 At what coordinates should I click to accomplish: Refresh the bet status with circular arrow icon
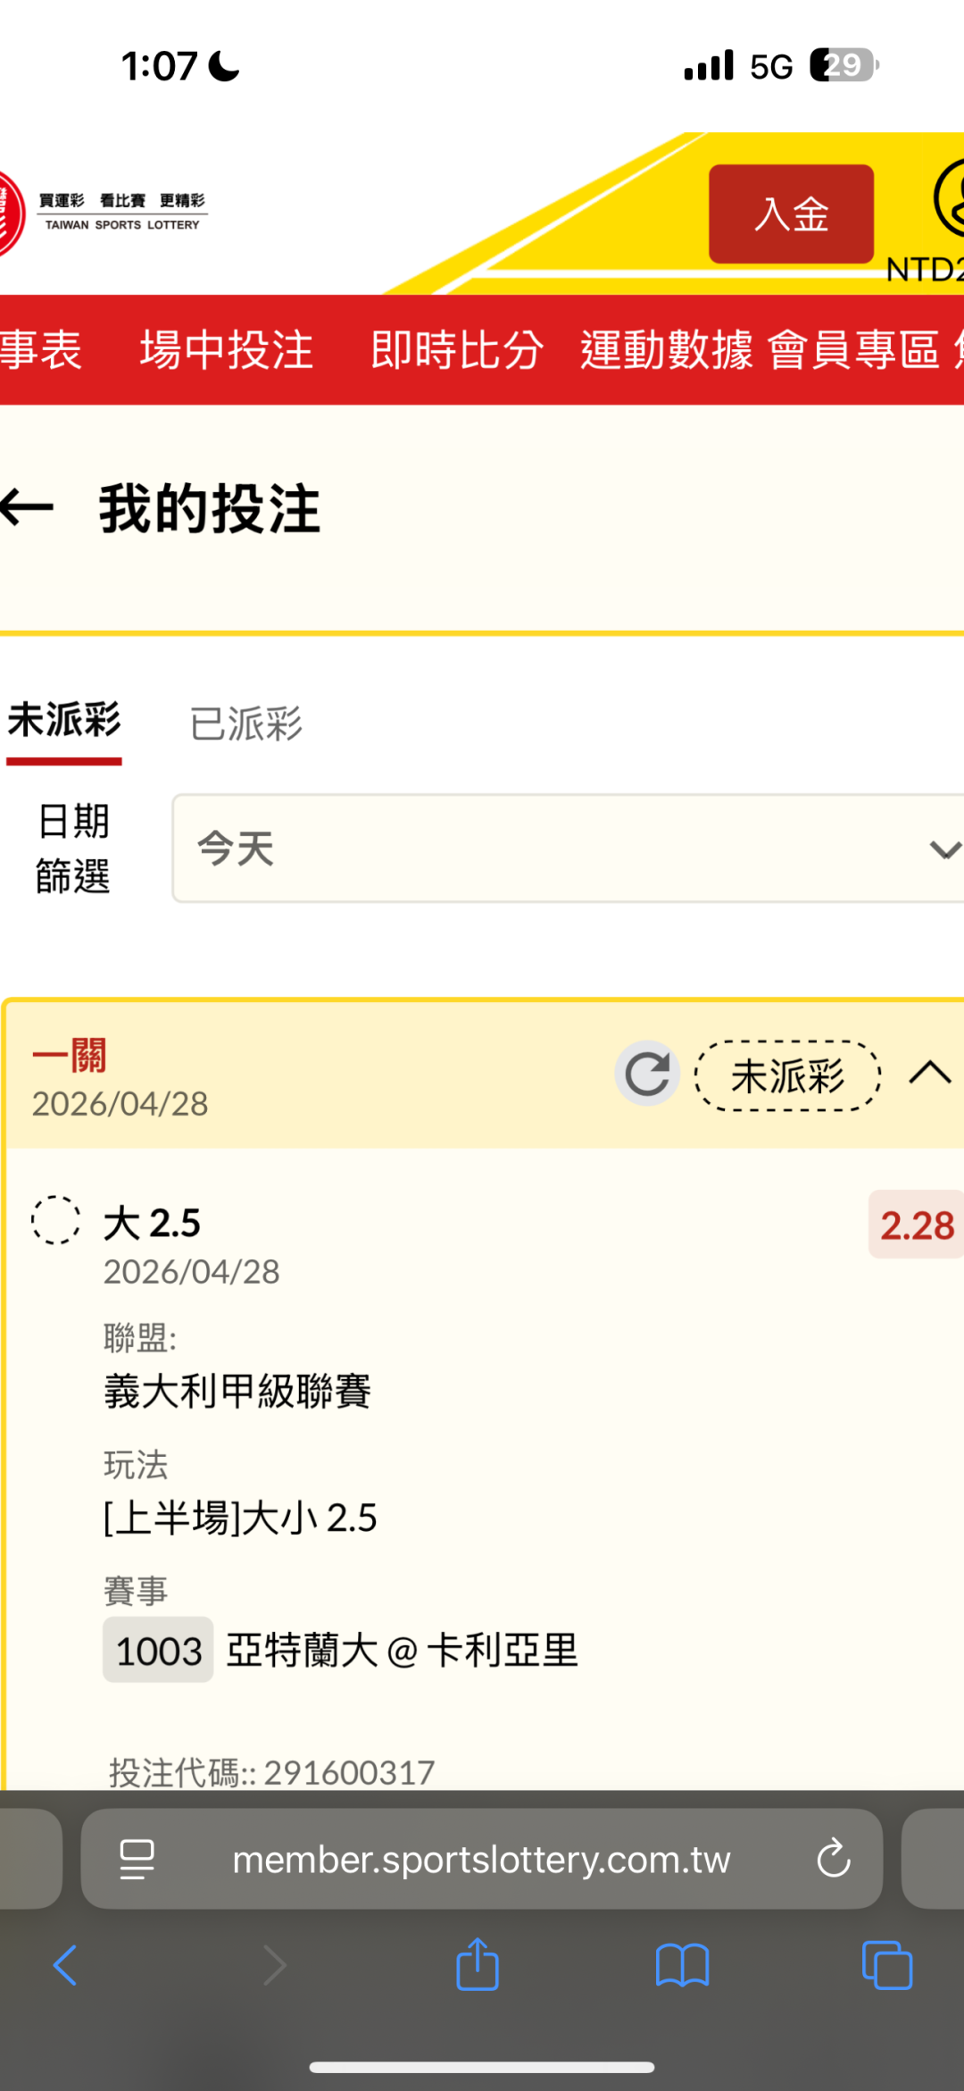coord(647,1074)
